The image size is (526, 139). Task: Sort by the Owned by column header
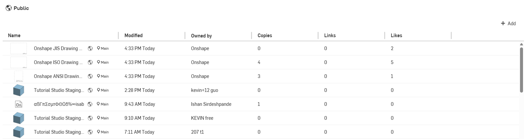[x=201, y=36]
